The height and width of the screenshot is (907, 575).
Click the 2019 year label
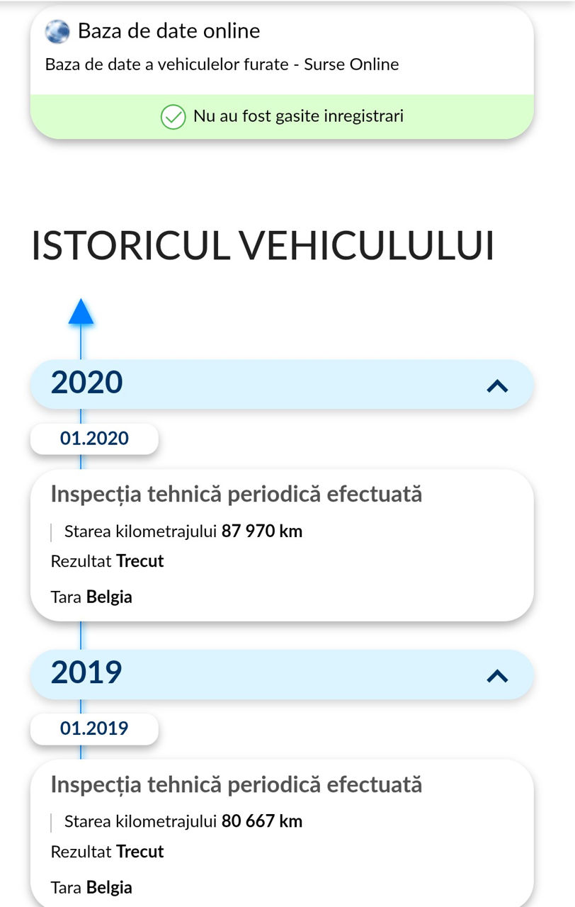[86, 672]
